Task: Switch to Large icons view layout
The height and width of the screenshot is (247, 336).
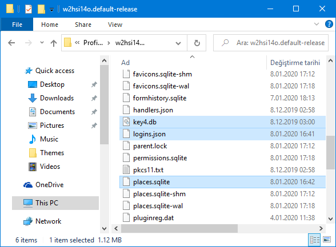Action: [327, 240]
